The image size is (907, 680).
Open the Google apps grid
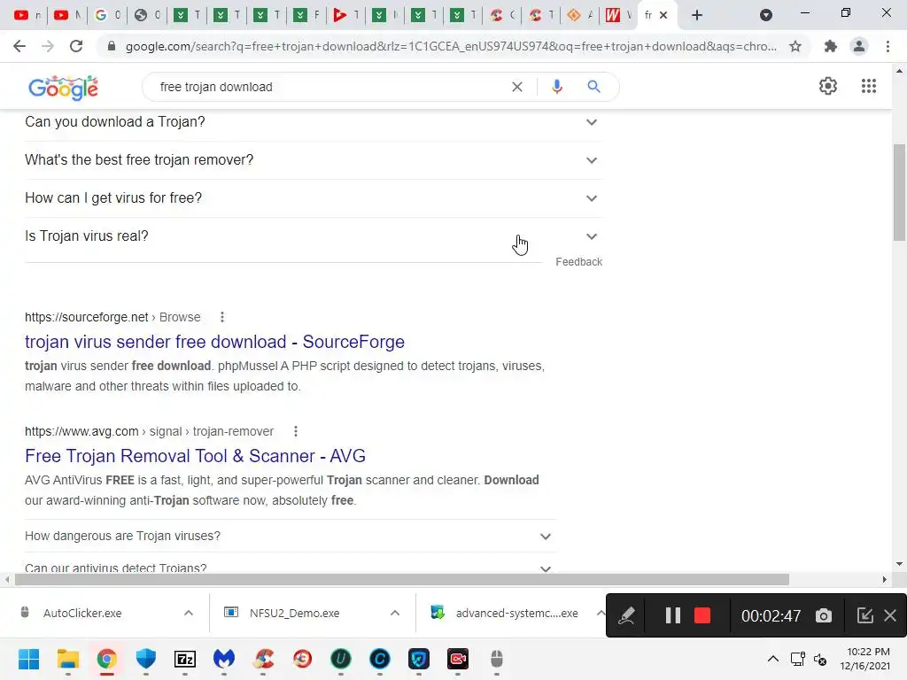(868, 86)
